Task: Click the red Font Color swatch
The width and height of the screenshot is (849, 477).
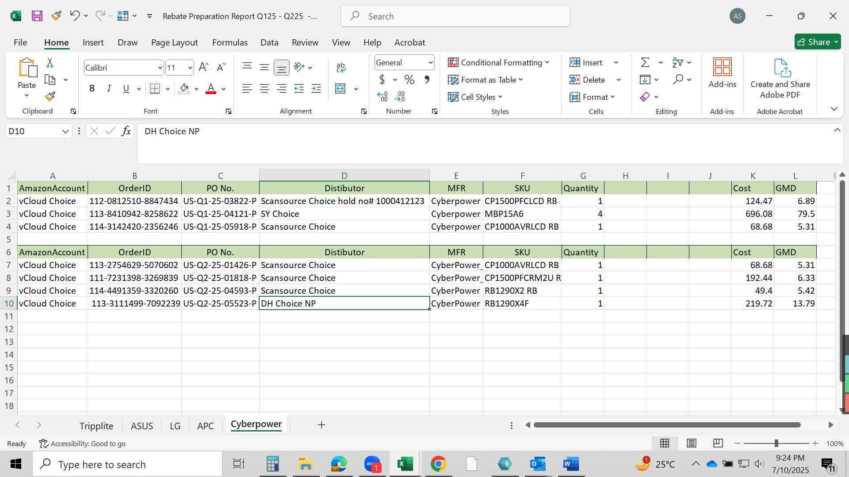Action: coord(211,89)
